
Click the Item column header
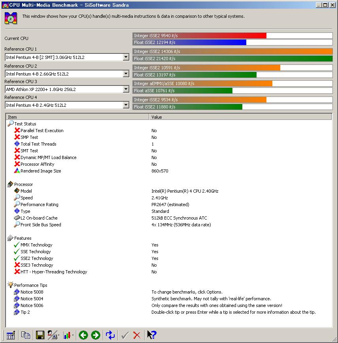coord(77,117)
